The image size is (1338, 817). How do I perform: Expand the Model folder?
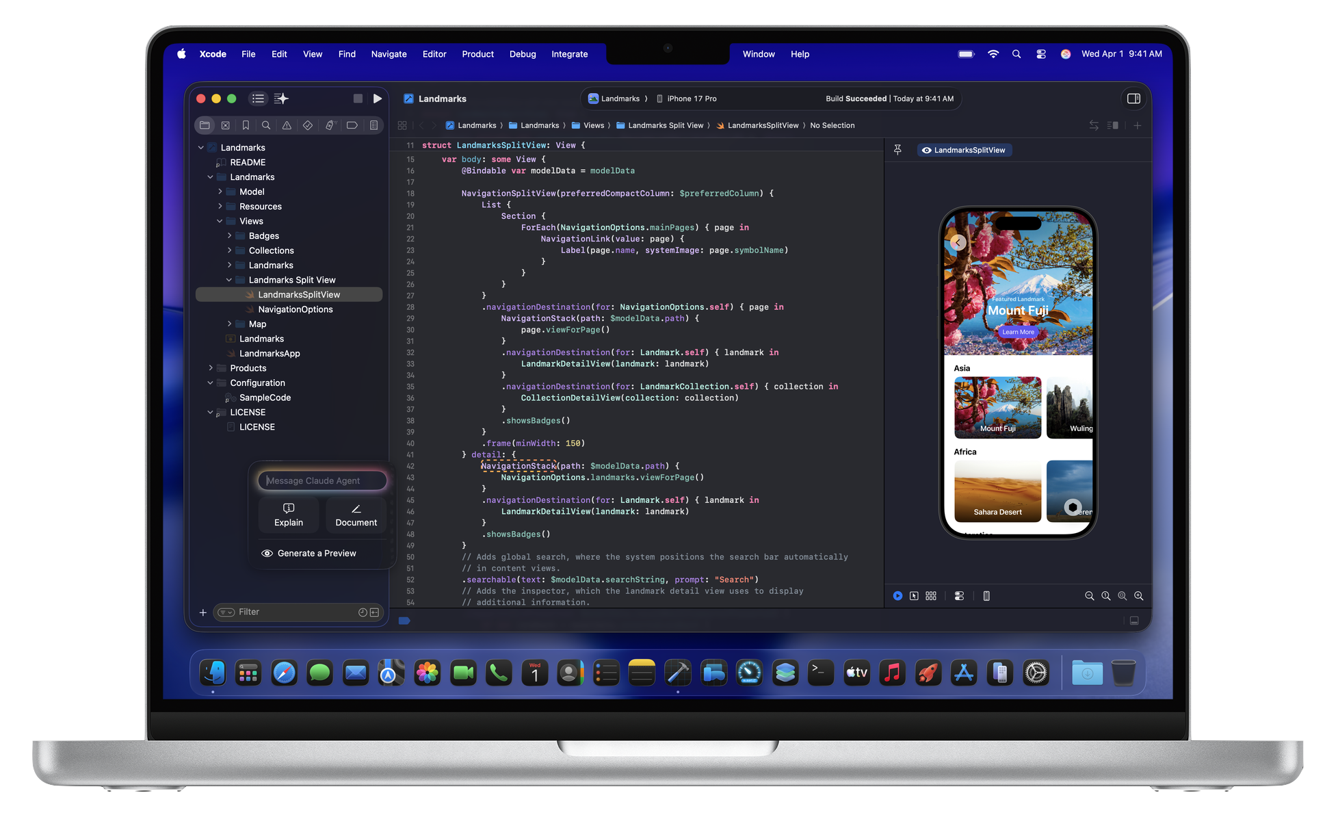(x=220, y=192)
